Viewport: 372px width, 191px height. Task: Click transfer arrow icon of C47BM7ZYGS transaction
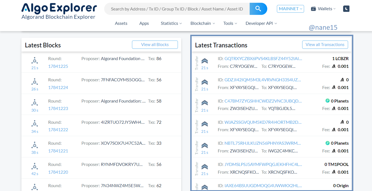205,103
